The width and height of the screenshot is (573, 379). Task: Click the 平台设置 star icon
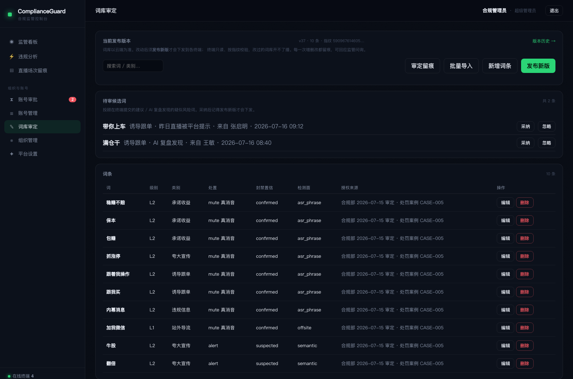11,154
